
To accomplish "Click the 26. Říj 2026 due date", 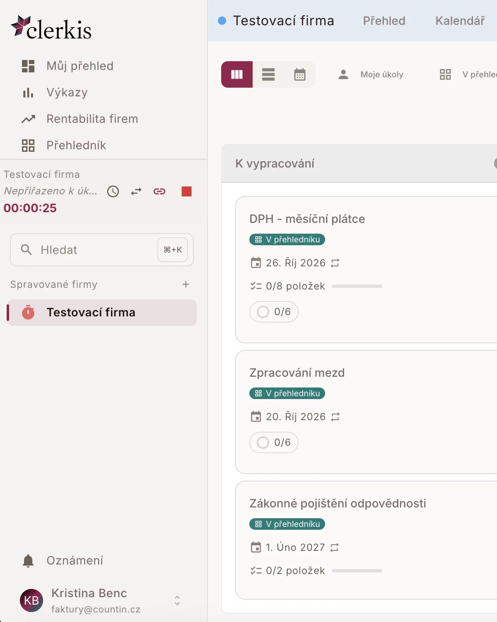I will [296, 263].
